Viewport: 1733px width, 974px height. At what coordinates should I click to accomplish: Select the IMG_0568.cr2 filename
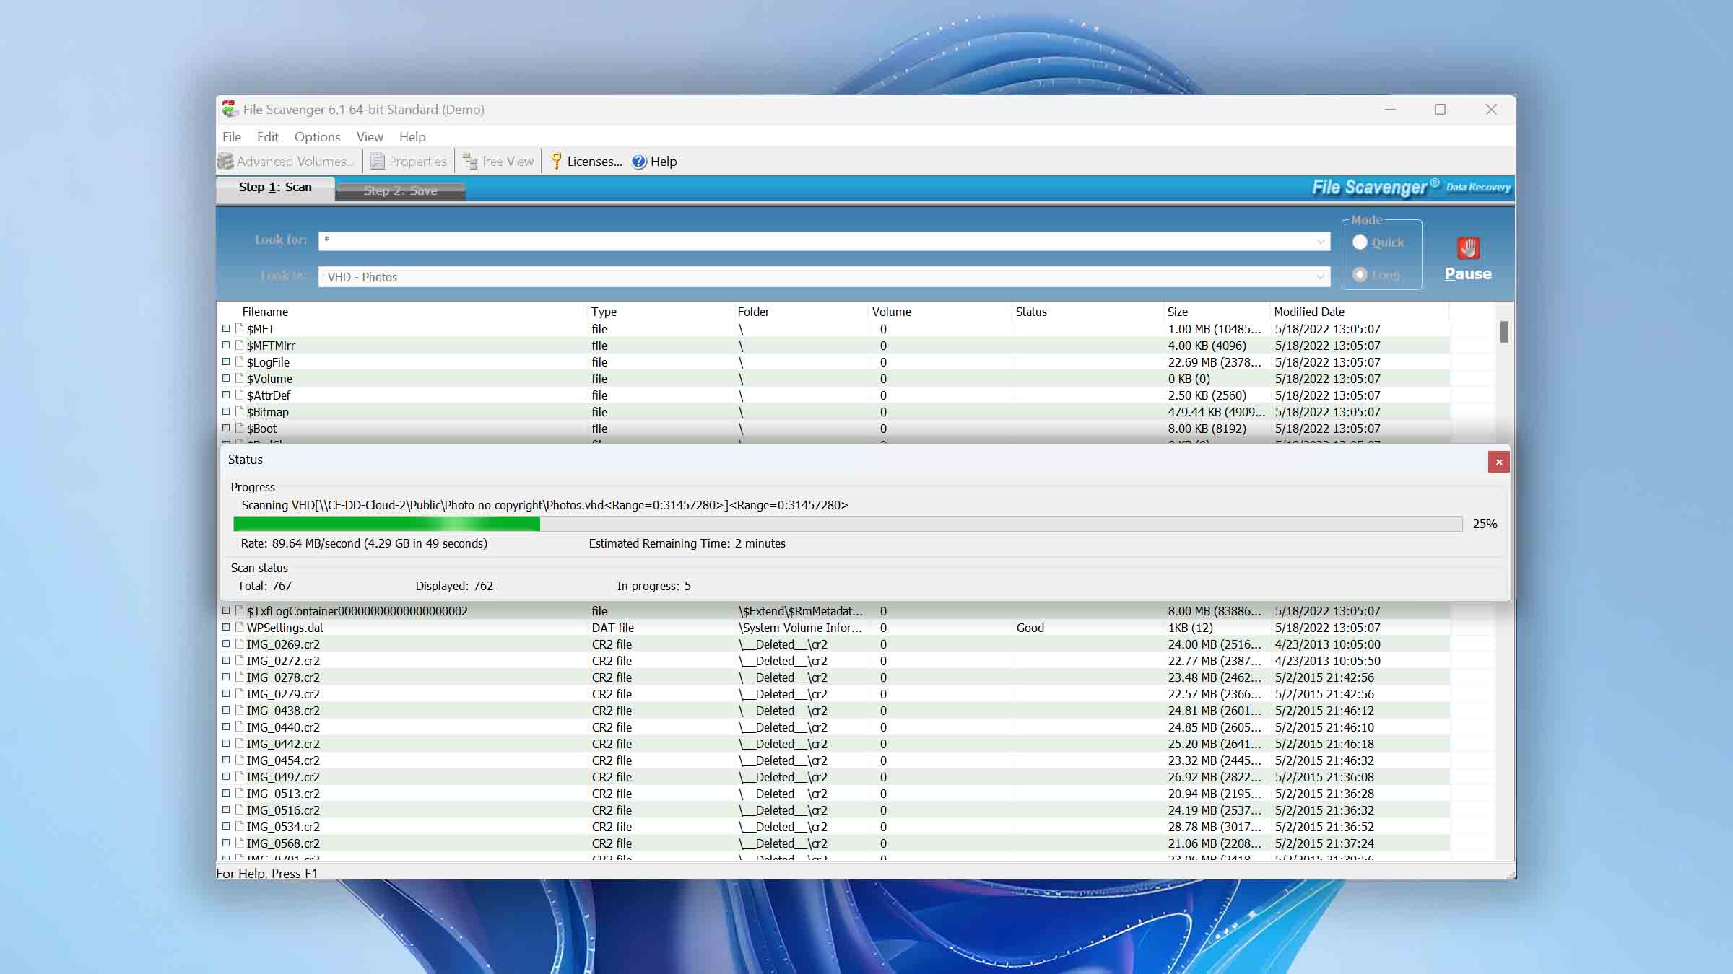[283, 843]
